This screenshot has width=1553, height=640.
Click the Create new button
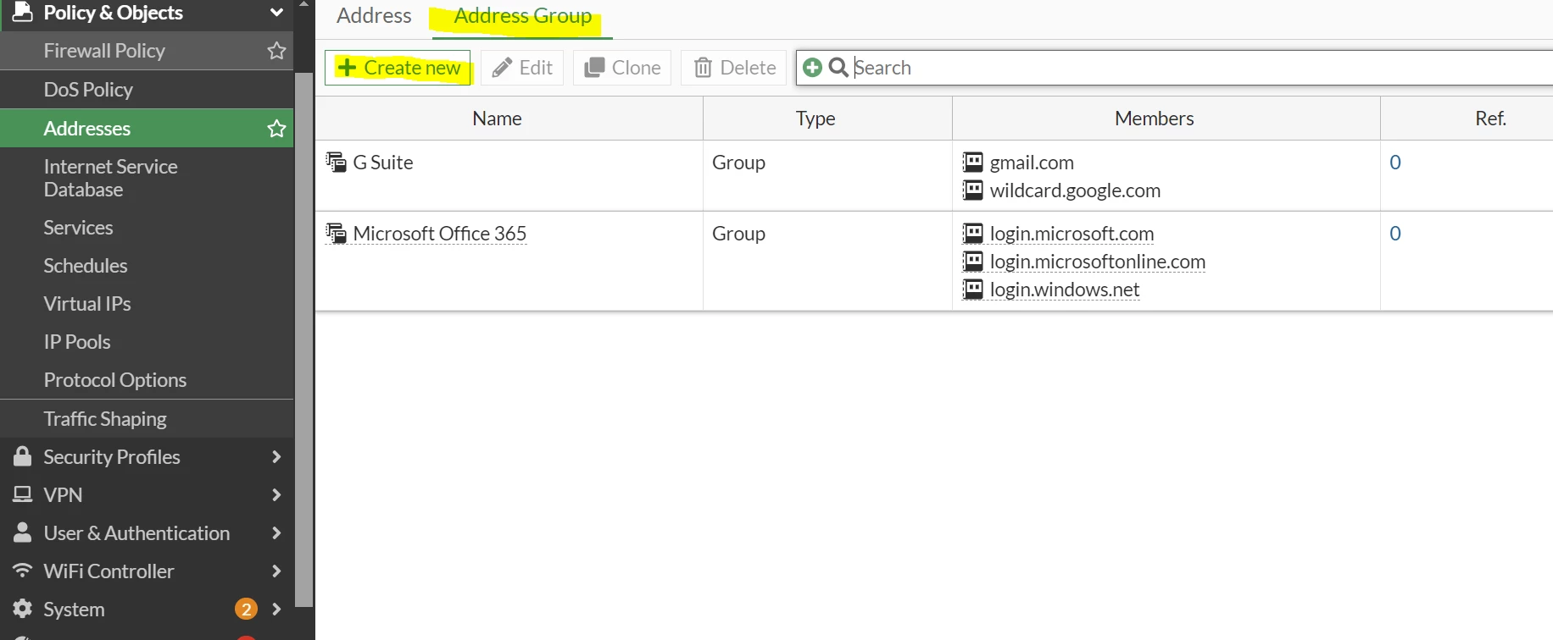[x=398, y=68]
